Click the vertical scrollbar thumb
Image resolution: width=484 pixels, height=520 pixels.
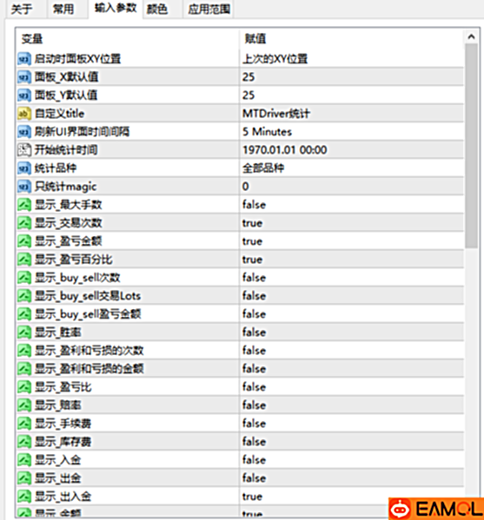pyautogui.click(x=471, y=146)
